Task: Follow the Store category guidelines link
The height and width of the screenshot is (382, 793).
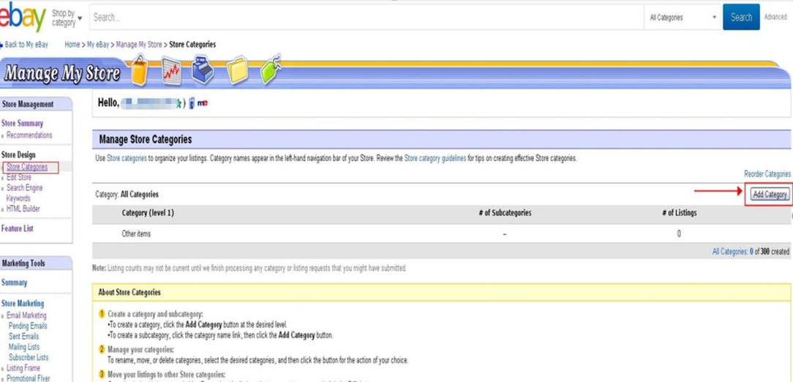Action: [x=435, y=158]
